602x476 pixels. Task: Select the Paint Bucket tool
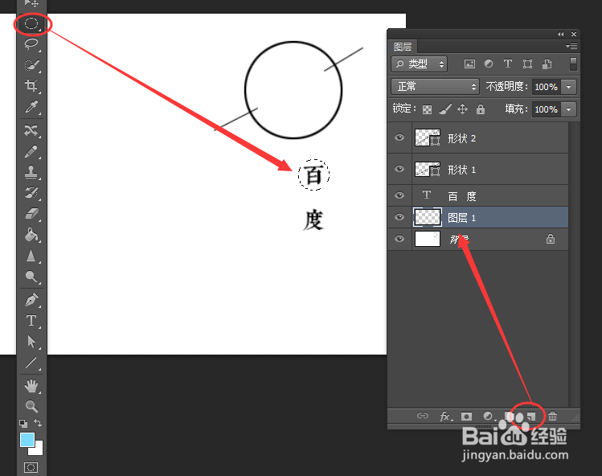click(x=31, y=234)
